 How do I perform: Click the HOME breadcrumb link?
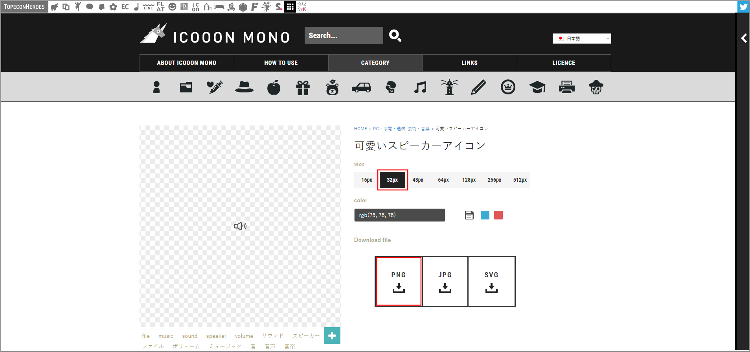pyautogui.click(x=360, y=129)
